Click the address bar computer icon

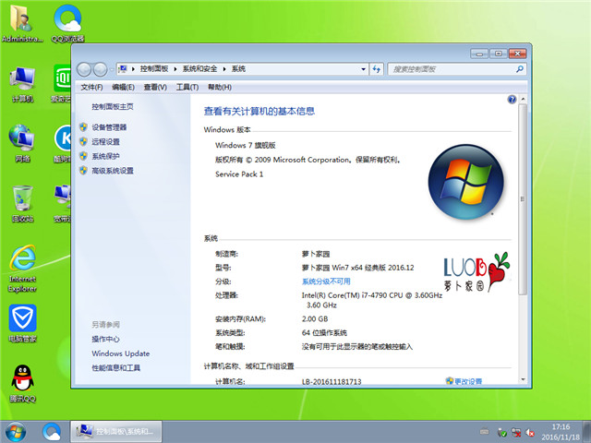[123, 69]
